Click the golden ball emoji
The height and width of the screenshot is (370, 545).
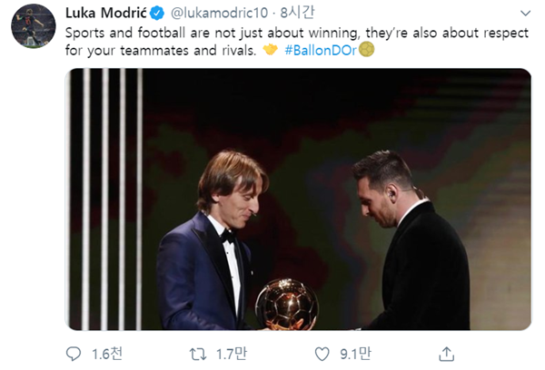366,49
